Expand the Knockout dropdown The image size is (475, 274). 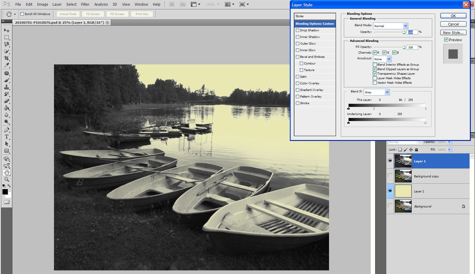[382, 59]
